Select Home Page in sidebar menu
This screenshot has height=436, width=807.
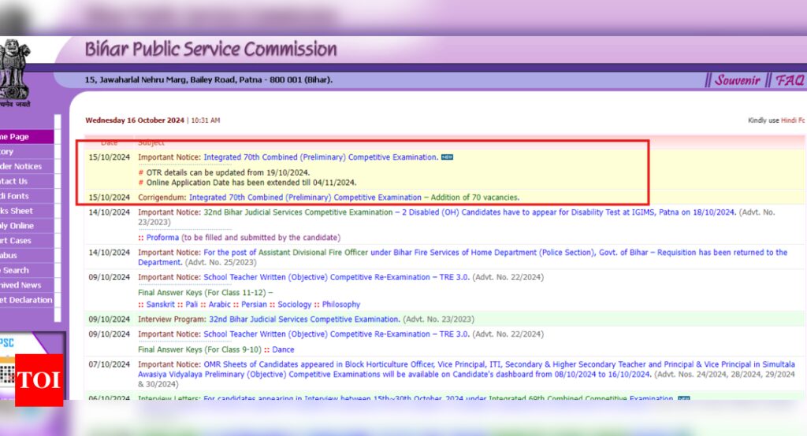(27, 137)
